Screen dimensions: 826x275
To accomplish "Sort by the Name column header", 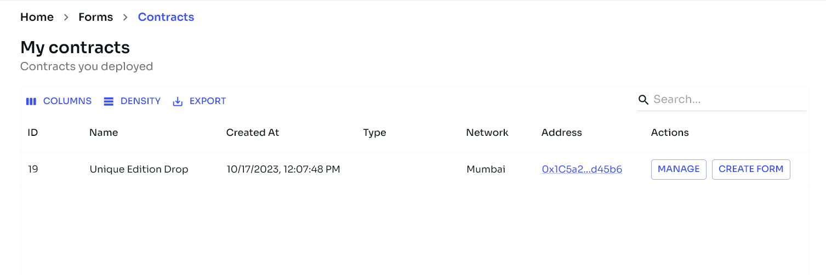I will click(x=104, y=133).
